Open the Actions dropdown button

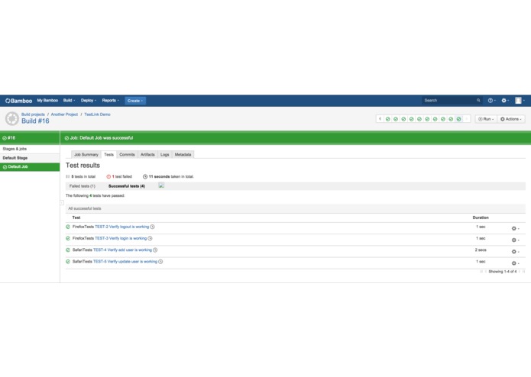click(511, 119)
